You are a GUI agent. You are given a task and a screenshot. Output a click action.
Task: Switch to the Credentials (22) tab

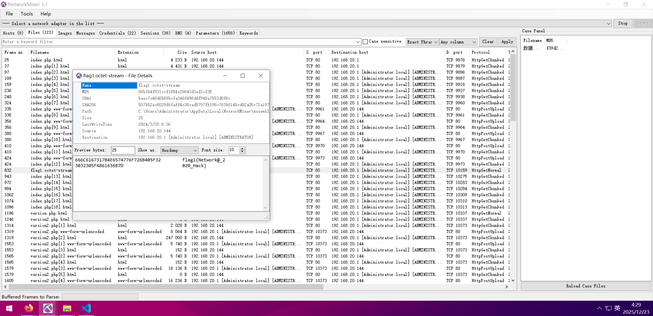point(117,33)
